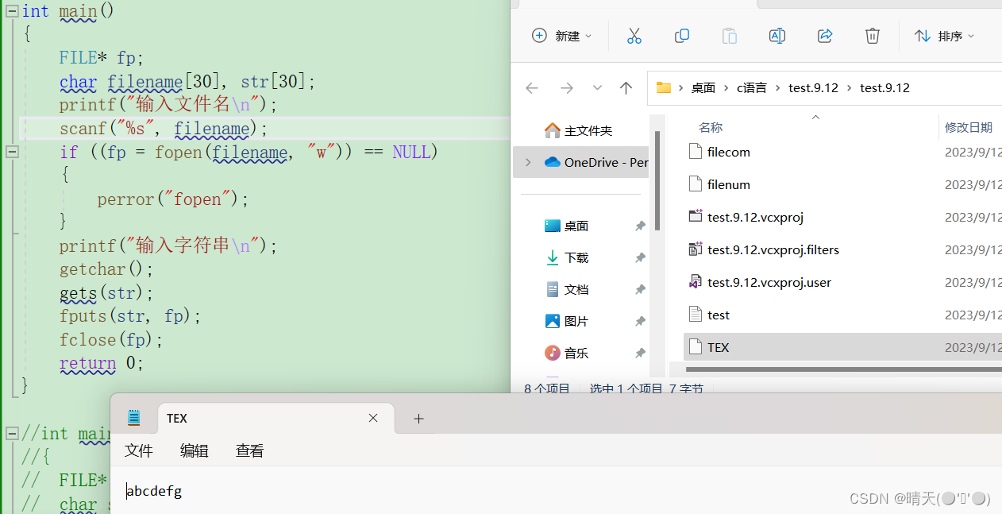The height and width of the screenshot is (514, 1002).
Task: Click 桌面 in the Explorer address path
Action: pyautogui.click(x=703, y=88)
